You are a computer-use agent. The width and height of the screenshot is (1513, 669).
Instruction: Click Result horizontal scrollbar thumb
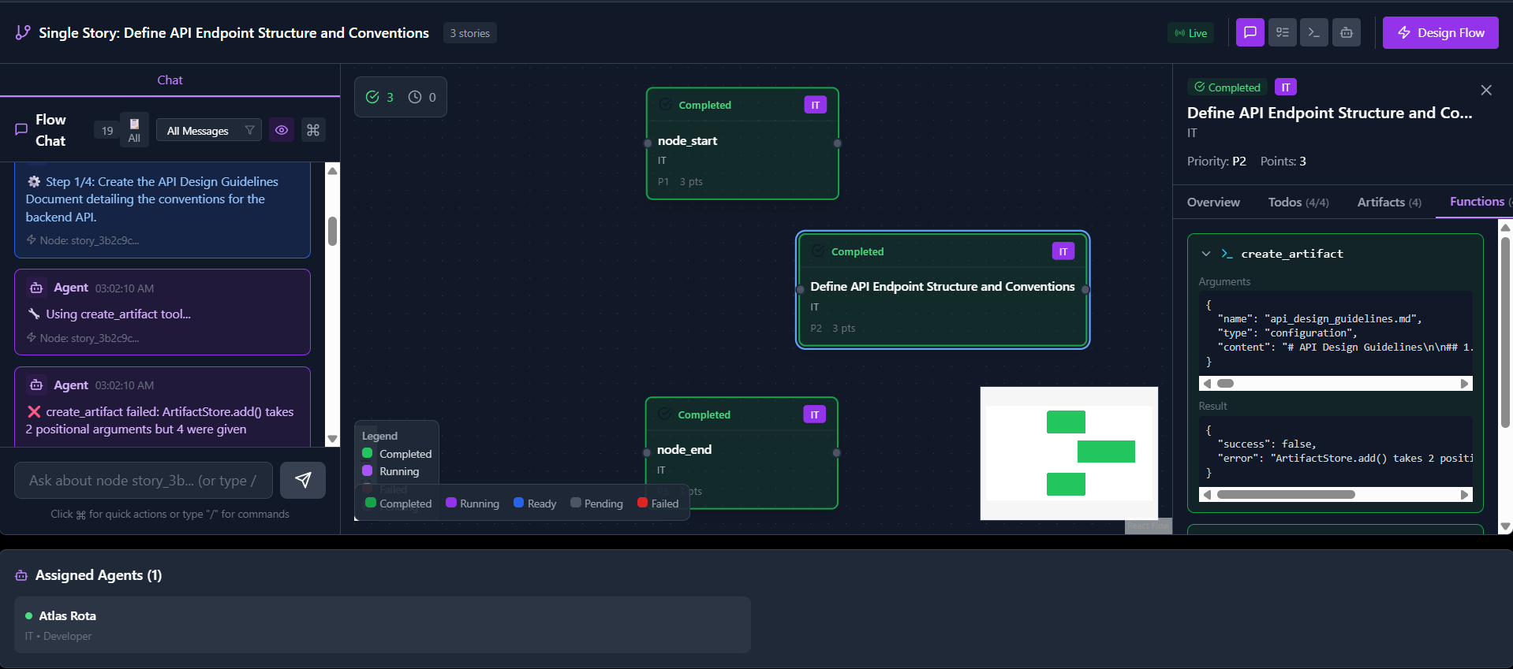[1286, 495]
